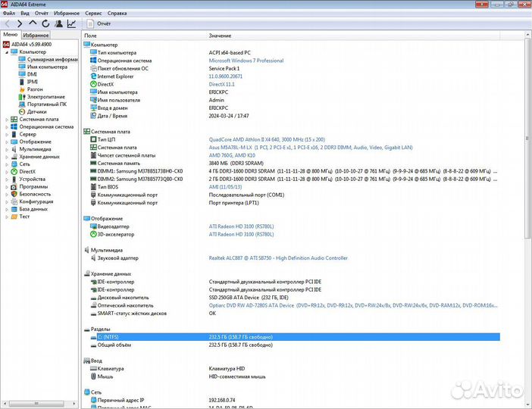Screen dimensions: 532x409
Task: Select the Дисковый накопитель row
Action: 295,298
